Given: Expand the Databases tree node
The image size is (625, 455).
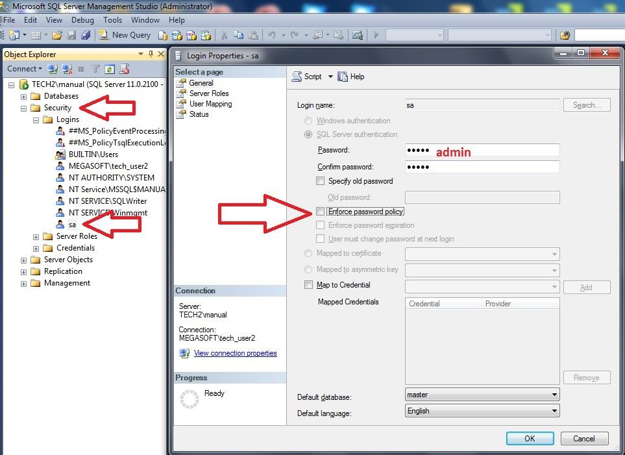Looking at the screenshot, I should [23, 97].
